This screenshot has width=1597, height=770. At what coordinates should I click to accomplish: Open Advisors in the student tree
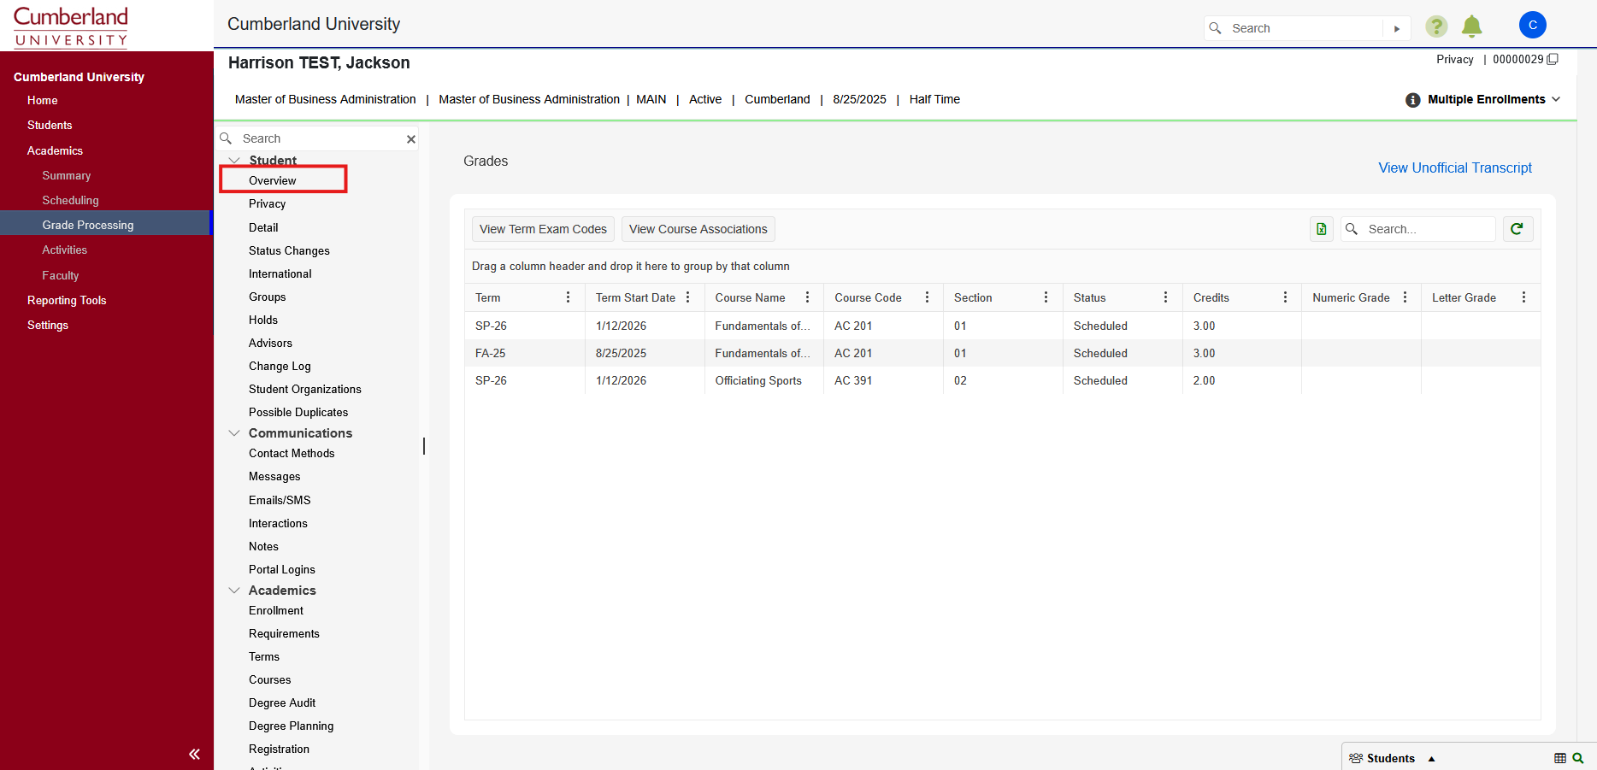pos(270,343)
